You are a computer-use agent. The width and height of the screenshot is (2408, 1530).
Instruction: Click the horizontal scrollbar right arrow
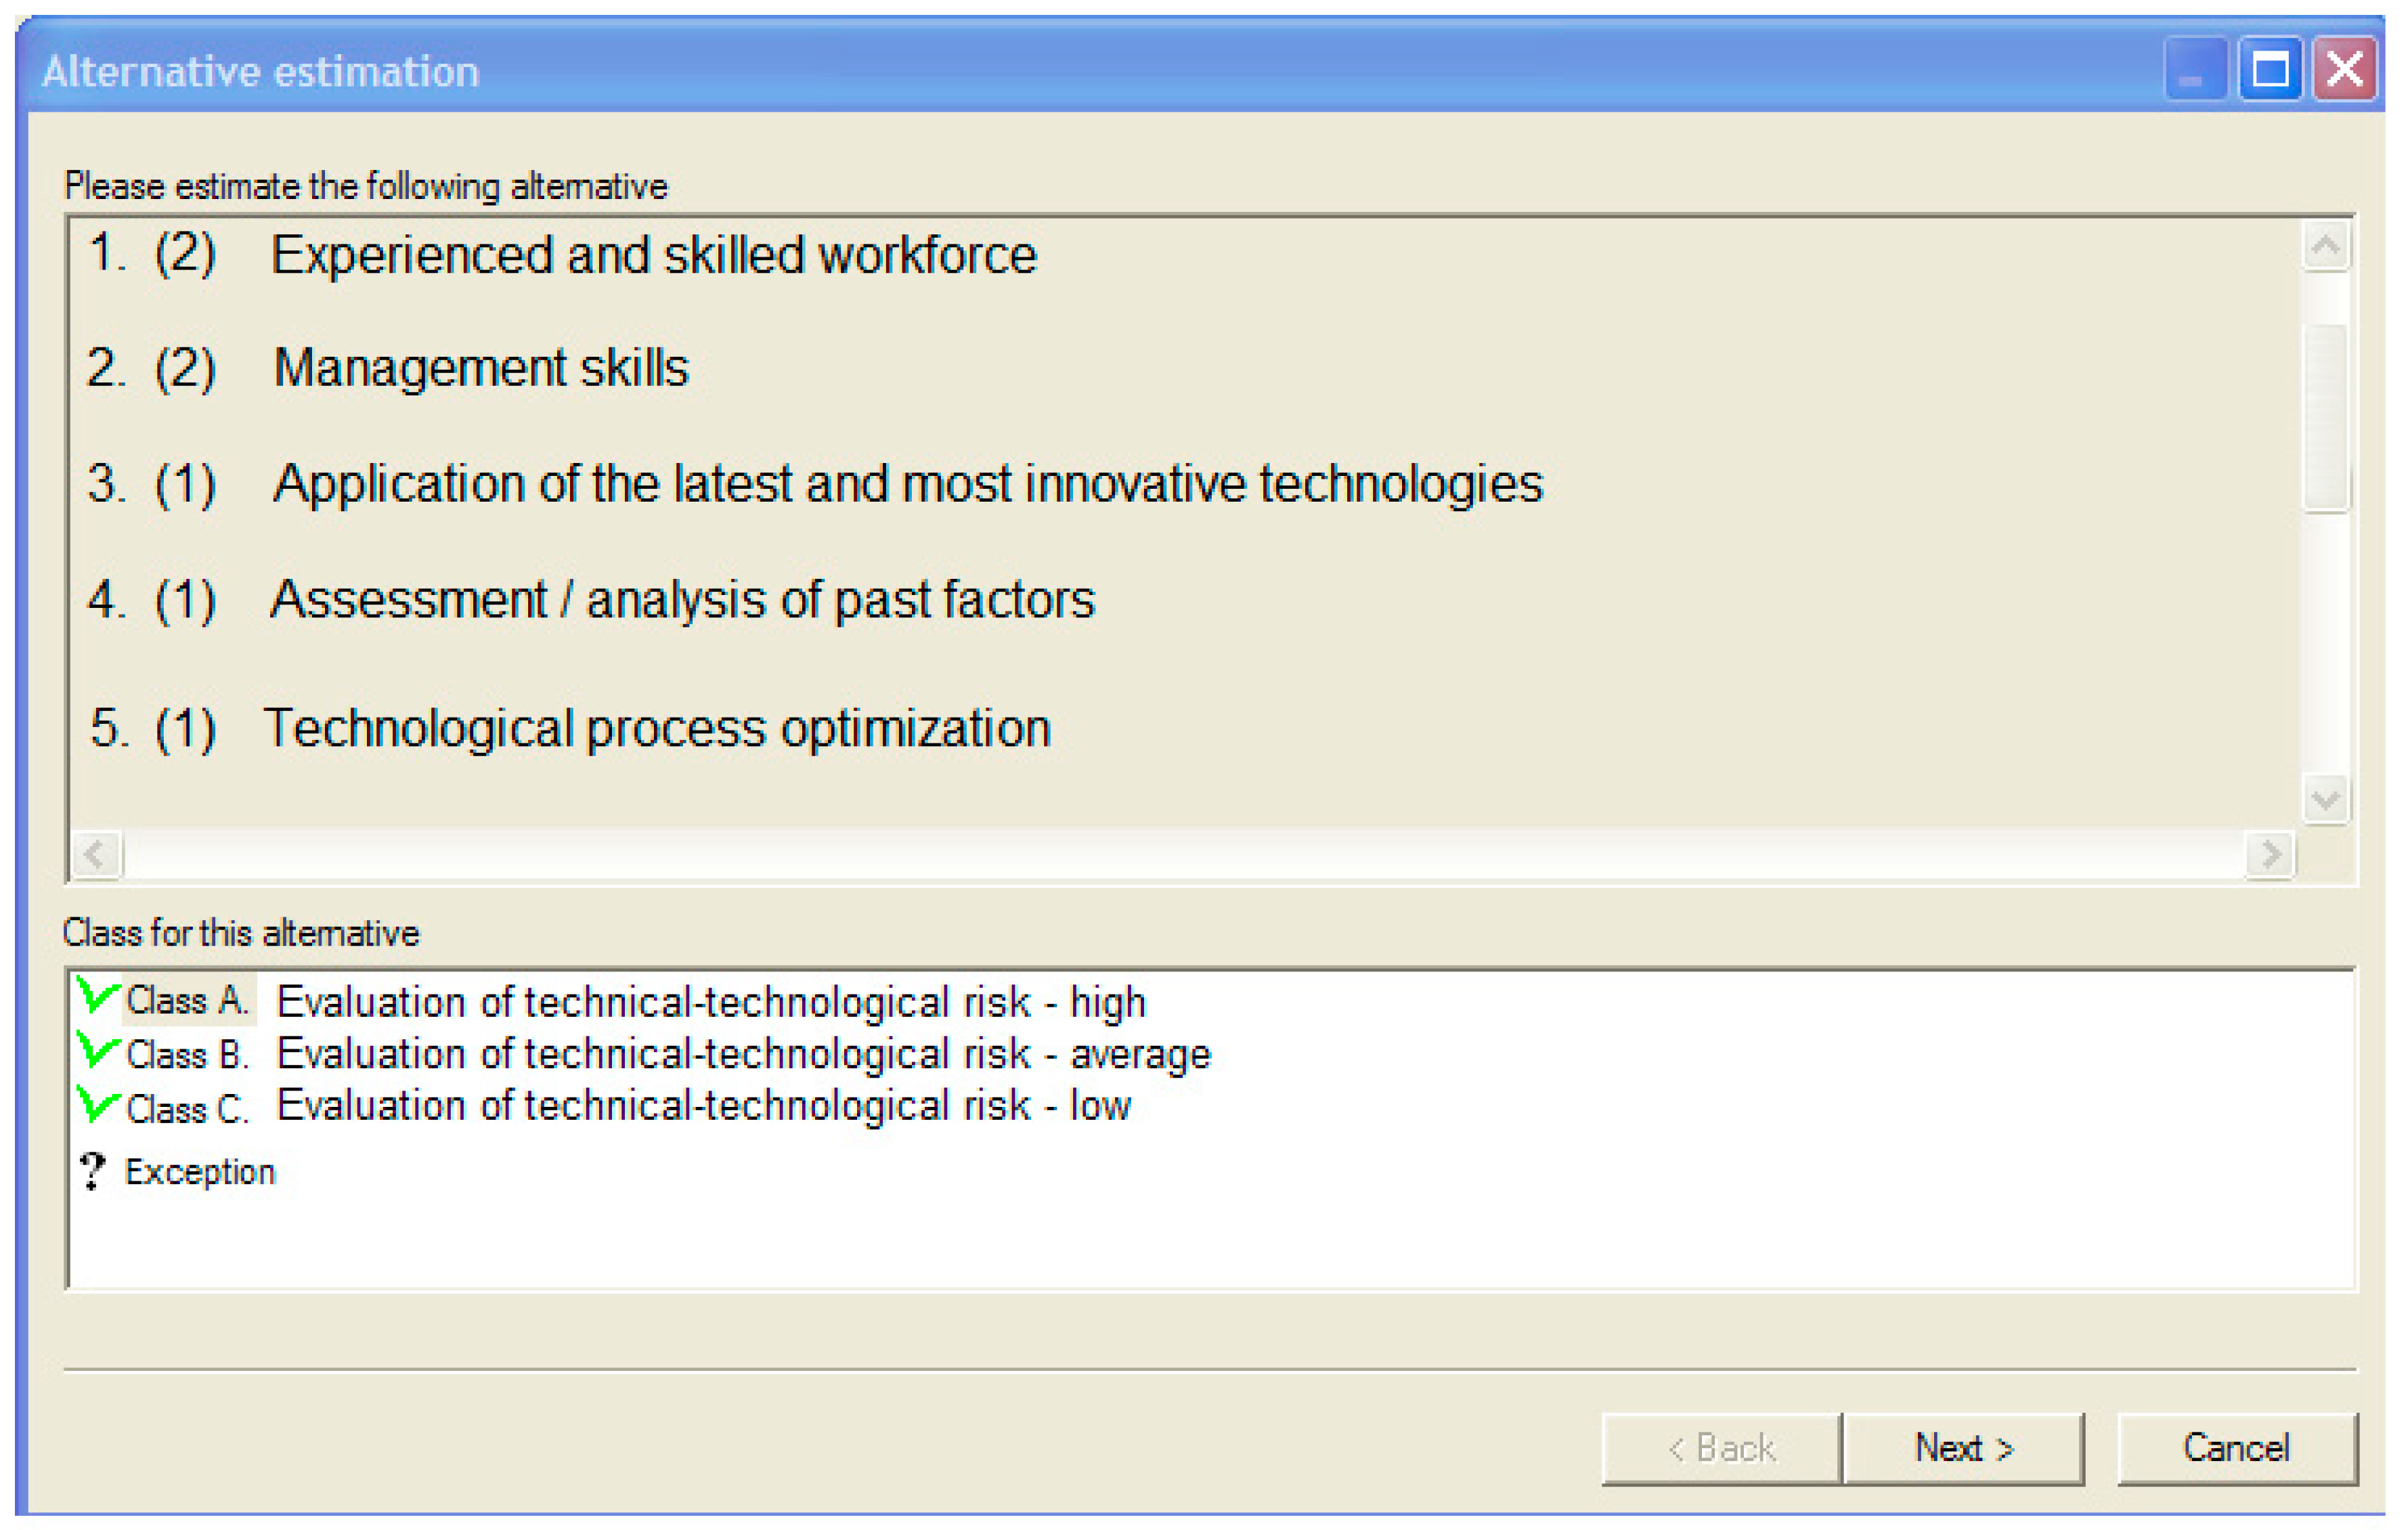click(x=2270, y=855)
